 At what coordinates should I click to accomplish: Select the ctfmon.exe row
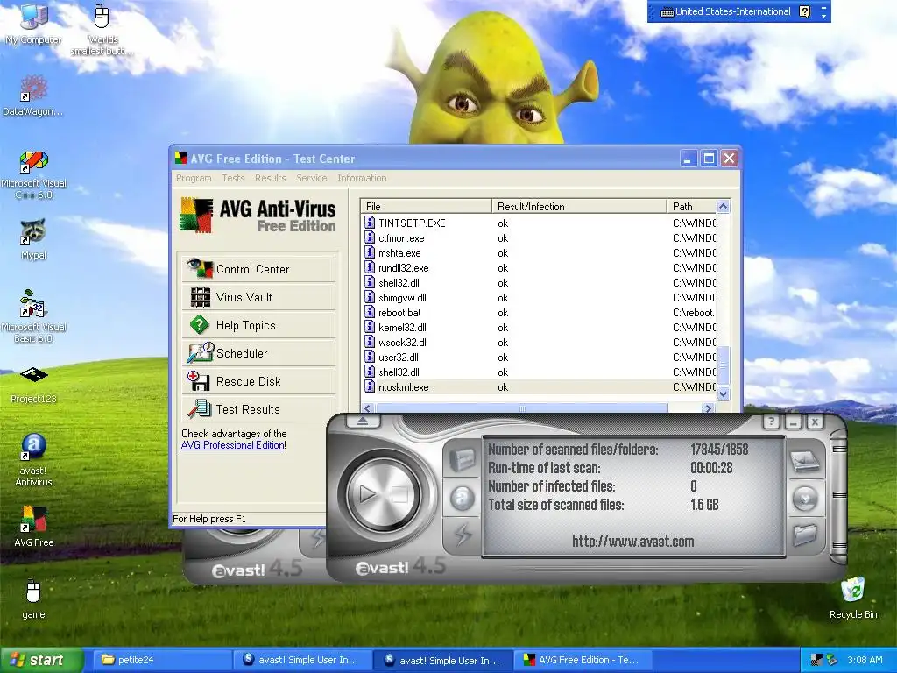[x=539, y=238]
